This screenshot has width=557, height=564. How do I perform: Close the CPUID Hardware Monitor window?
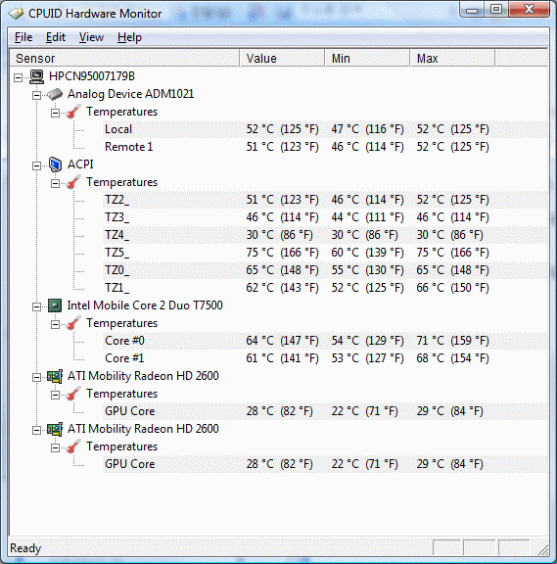click(x=530, y=10)
